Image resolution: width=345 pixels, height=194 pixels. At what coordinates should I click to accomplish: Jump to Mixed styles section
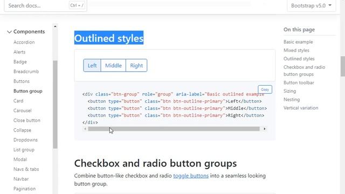click(x=296, y=50)
